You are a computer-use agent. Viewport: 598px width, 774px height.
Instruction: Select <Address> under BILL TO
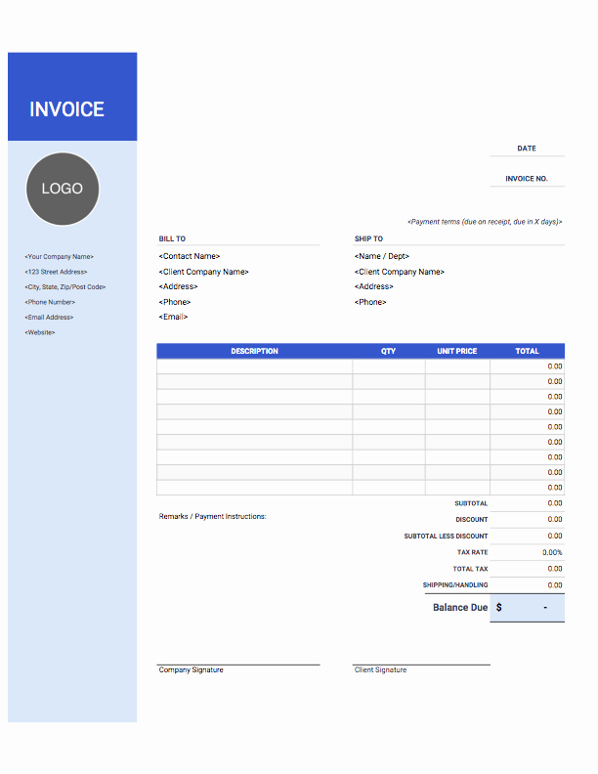(x=178, y=286)
